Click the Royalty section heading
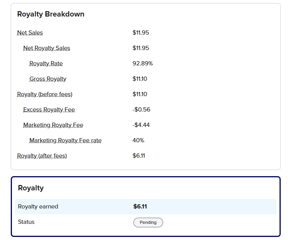Screen dimensions: 288x240 coord(31,188)
